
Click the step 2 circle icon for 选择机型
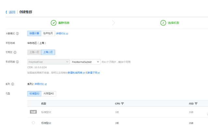[x=163, y=23]
